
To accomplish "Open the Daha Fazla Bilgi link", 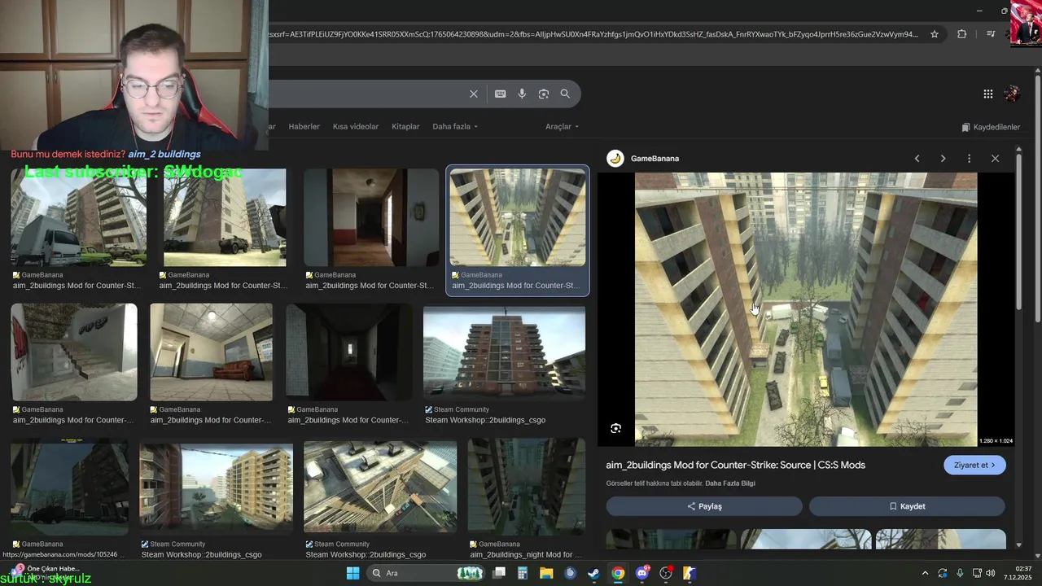I will [x=730, y=483].
